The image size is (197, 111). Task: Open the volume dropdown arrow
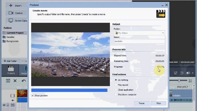click(193, 73)
